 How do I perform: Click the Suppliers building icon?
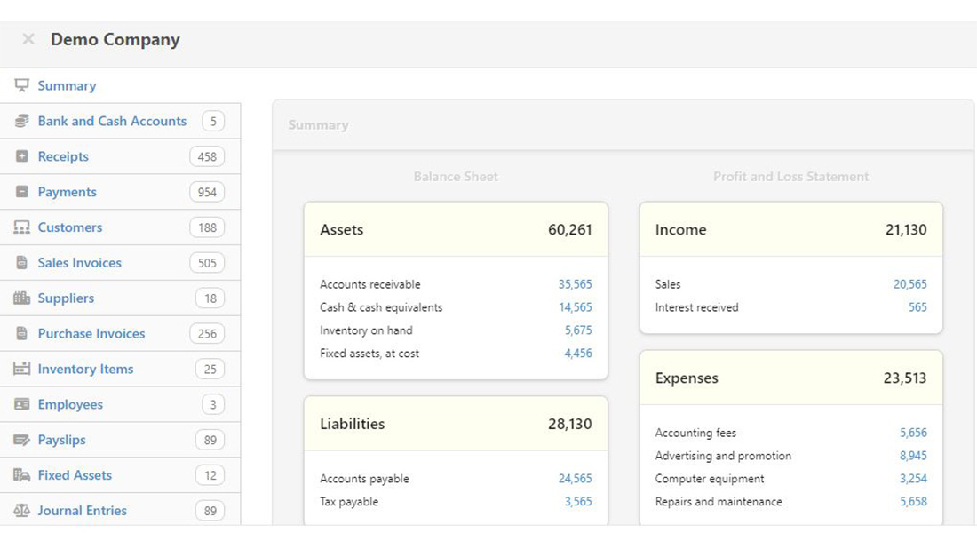[22, 298]
